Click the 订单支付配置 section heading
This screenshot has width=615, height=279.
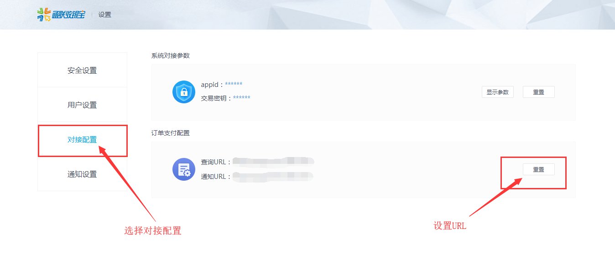(x=170, y=133)
